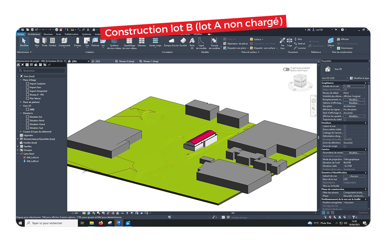The width and height of the screenshot is (386, 245).
Task: Choose the Lucarne dormer opening tool
Action: [x=299, y=48]
